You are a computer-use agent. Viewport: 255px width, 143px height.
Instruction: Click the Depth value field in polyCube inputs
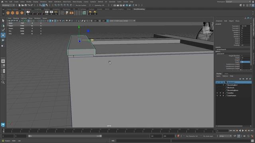click(245, 62)
